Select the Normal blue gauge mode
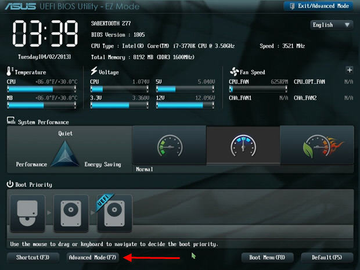This screenshot has width=360, height=270. pos(243,145)
